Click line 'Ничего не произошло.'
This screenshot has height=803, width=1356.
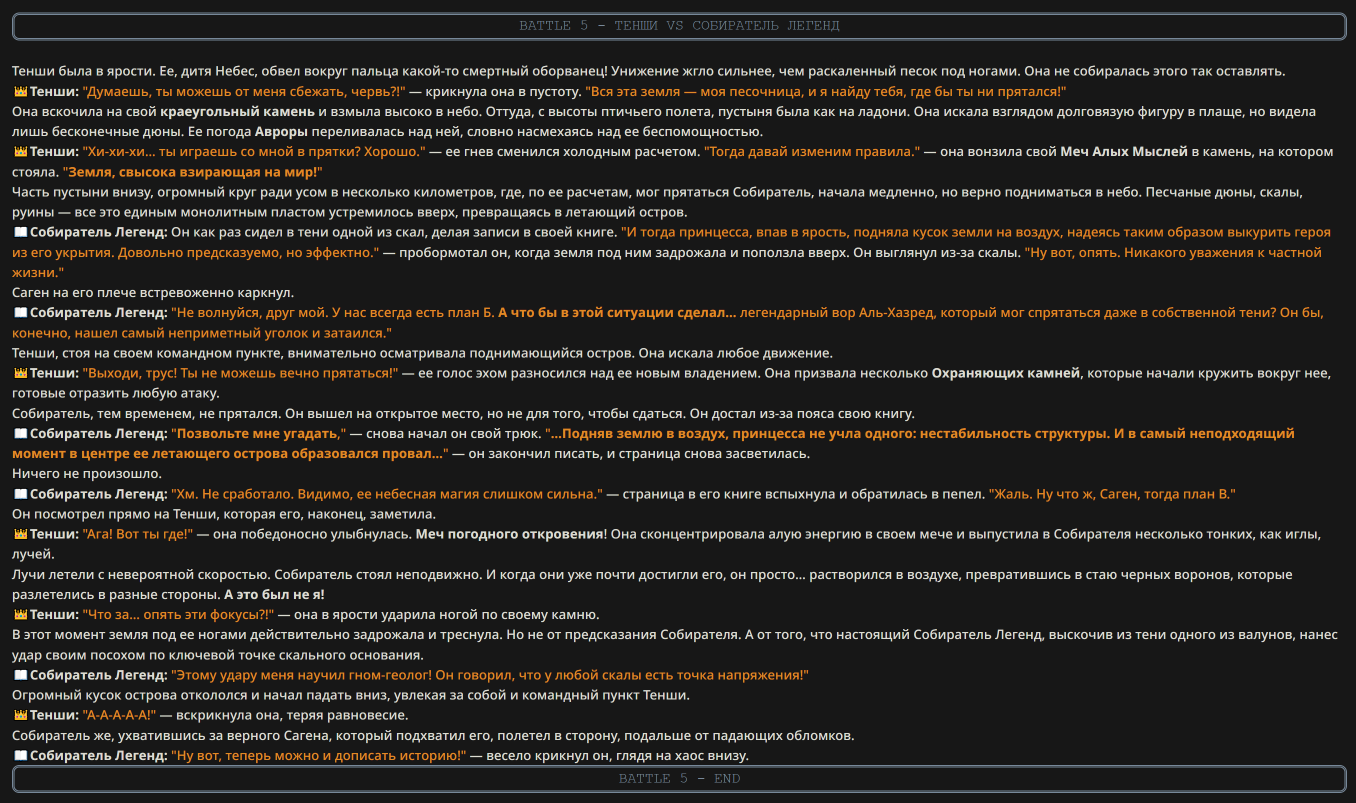[87, 474]
